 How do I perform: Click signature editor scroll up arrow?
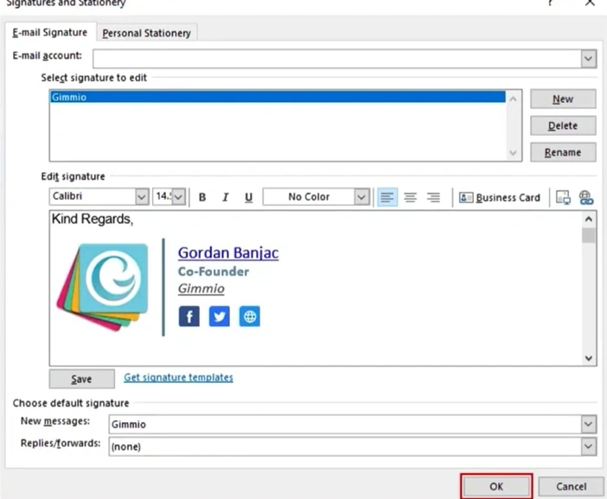[x=589, y=219]
